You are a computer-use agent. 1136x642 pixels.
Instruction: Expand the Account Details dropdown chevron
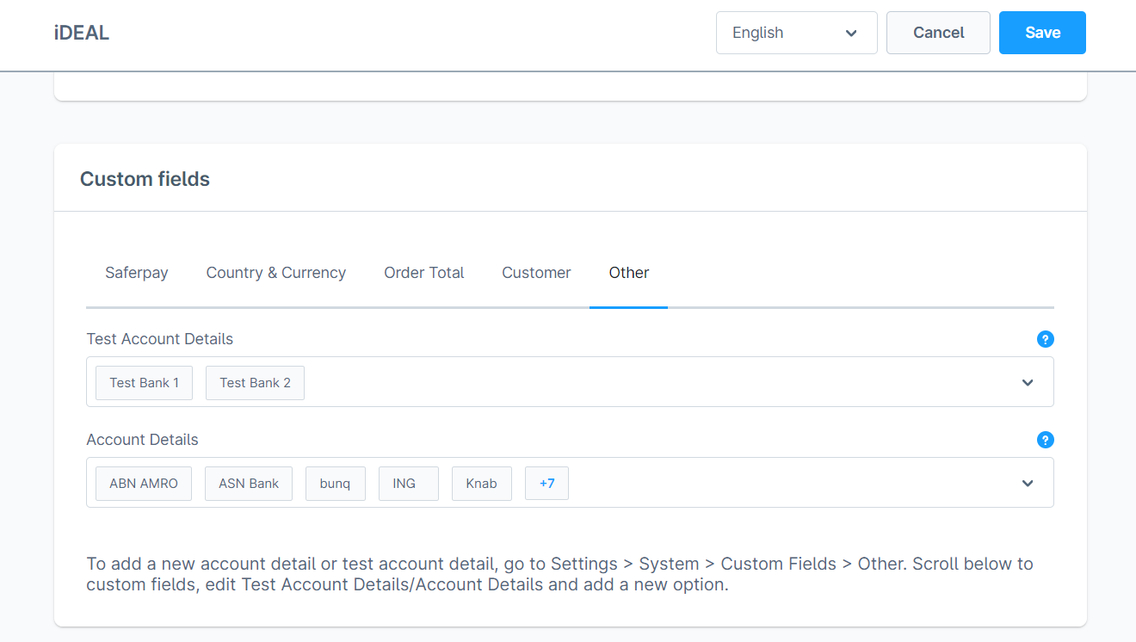[x=1027, y=484]
